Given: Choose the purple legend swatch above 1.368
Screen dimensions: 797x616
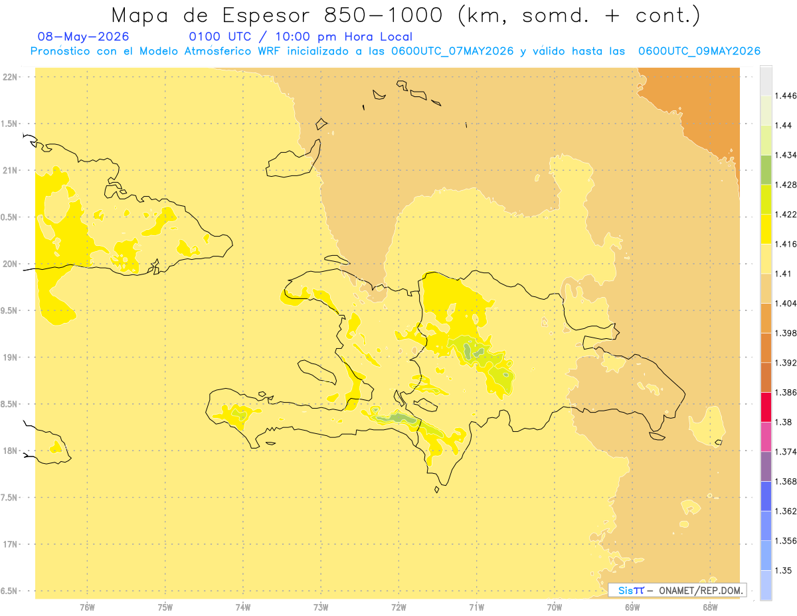Looking at the screenshot, I should coord(766,466).
